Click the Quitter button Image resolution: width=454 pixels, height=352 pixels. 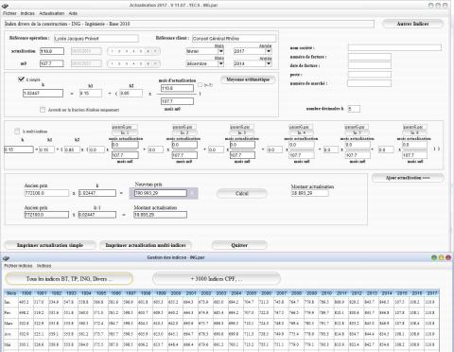239,245
